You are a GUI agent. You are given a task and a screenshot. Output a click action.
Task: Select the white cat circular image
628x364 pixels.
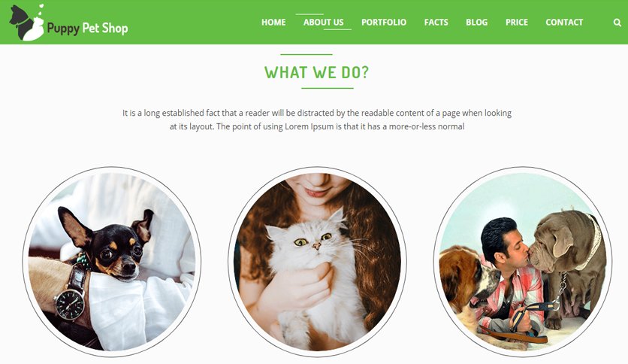[317, 262]
